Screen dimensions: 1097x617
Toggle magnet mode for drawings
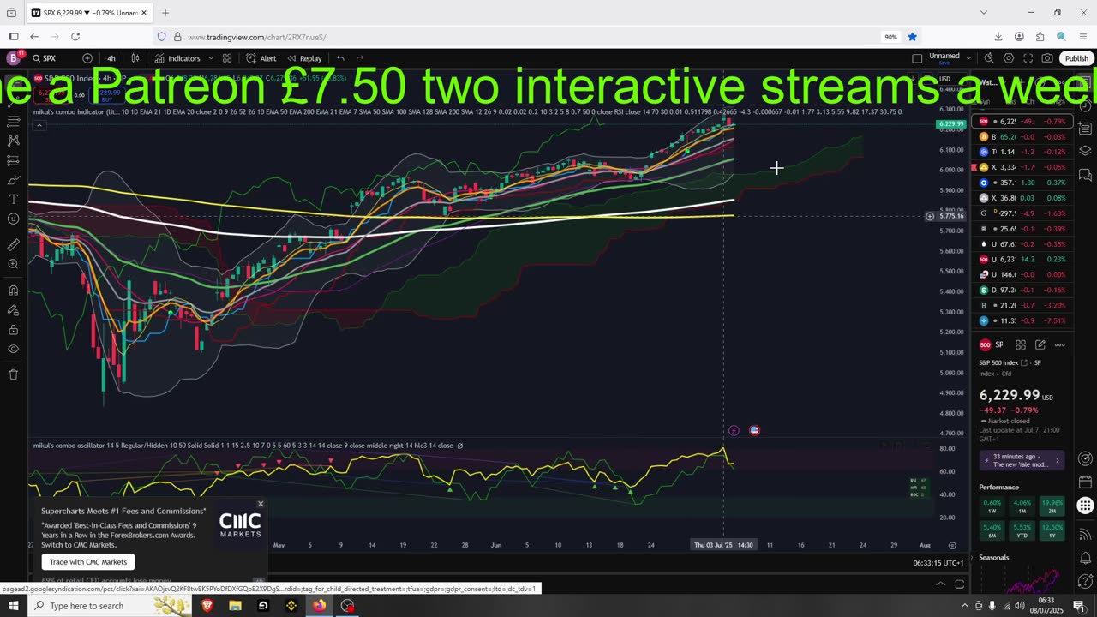[x=13, y=290]
